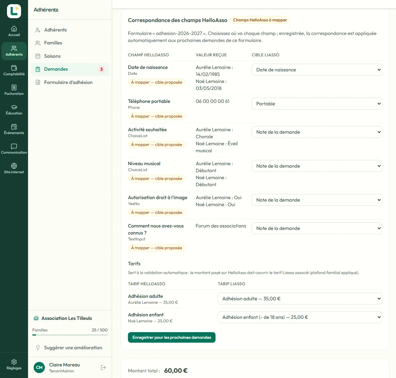This screenshot has height=378, width=396.
Task: Open Communication chat icon
Action: 14,146
